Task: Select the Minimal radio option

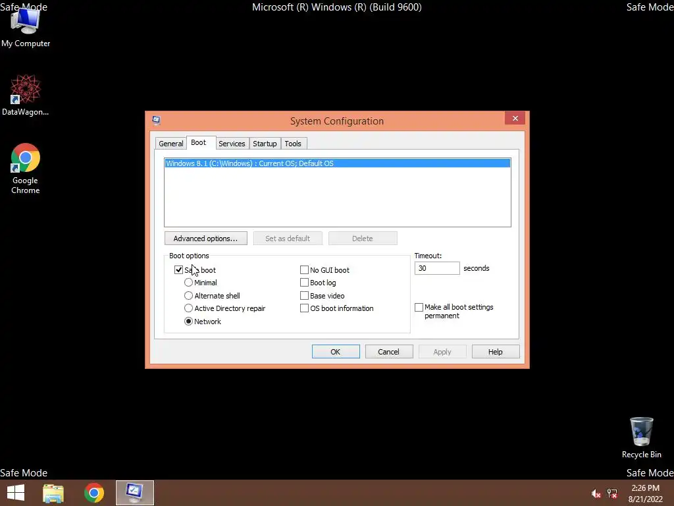Action: pyautogui.click(x=188, y=283)
